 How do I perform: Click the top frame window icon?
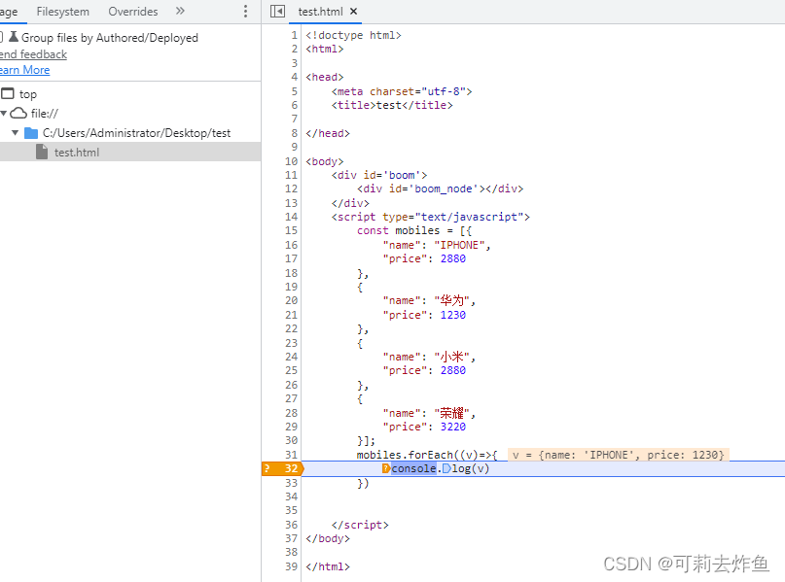(8, 93)
